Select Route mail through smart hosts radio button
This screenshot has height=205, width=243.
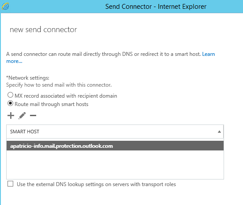(10, 103)
